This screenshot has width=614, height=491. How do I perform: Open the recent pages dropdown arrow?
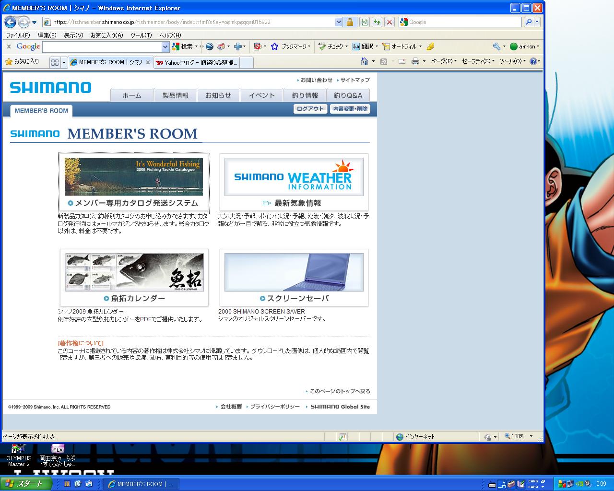pos(34,23)
